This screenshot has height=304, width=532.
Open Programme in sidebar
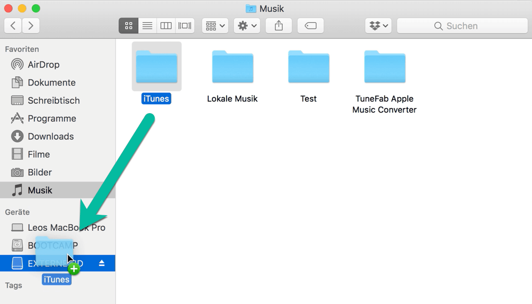(x=58, y=118)
